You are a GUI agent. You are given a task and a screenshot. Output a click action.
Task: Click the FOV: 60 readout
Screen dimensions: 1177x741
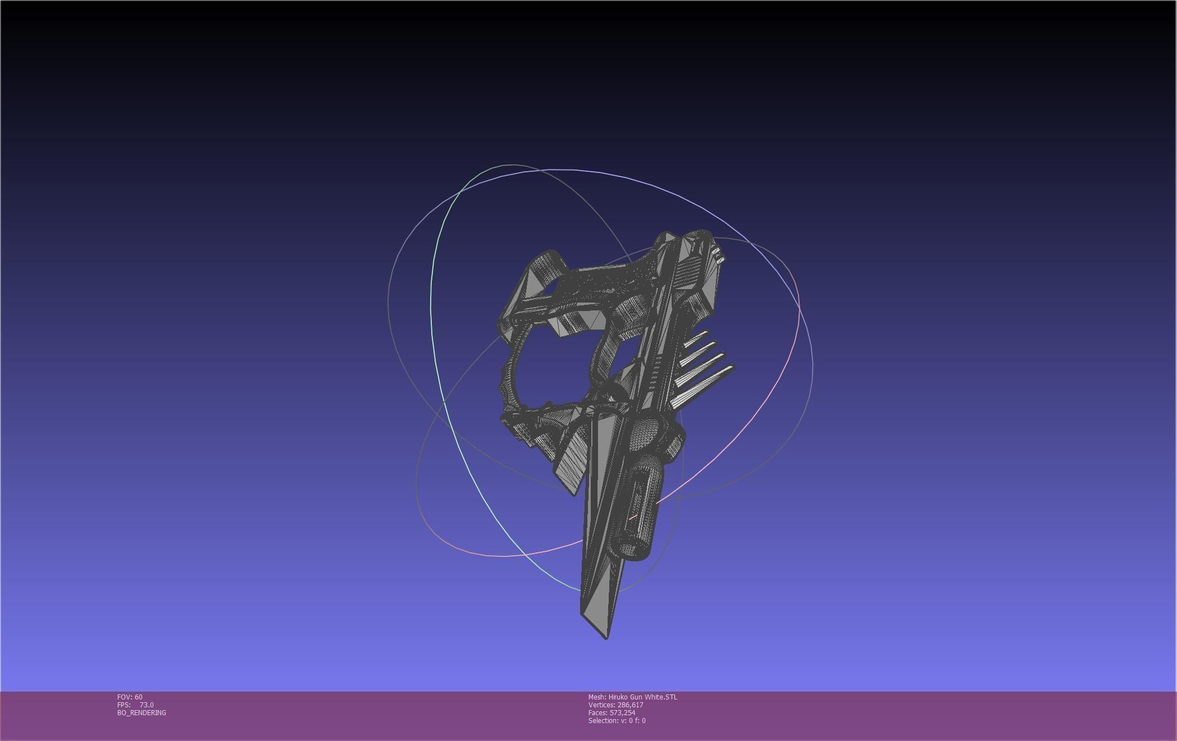[130, 697]
